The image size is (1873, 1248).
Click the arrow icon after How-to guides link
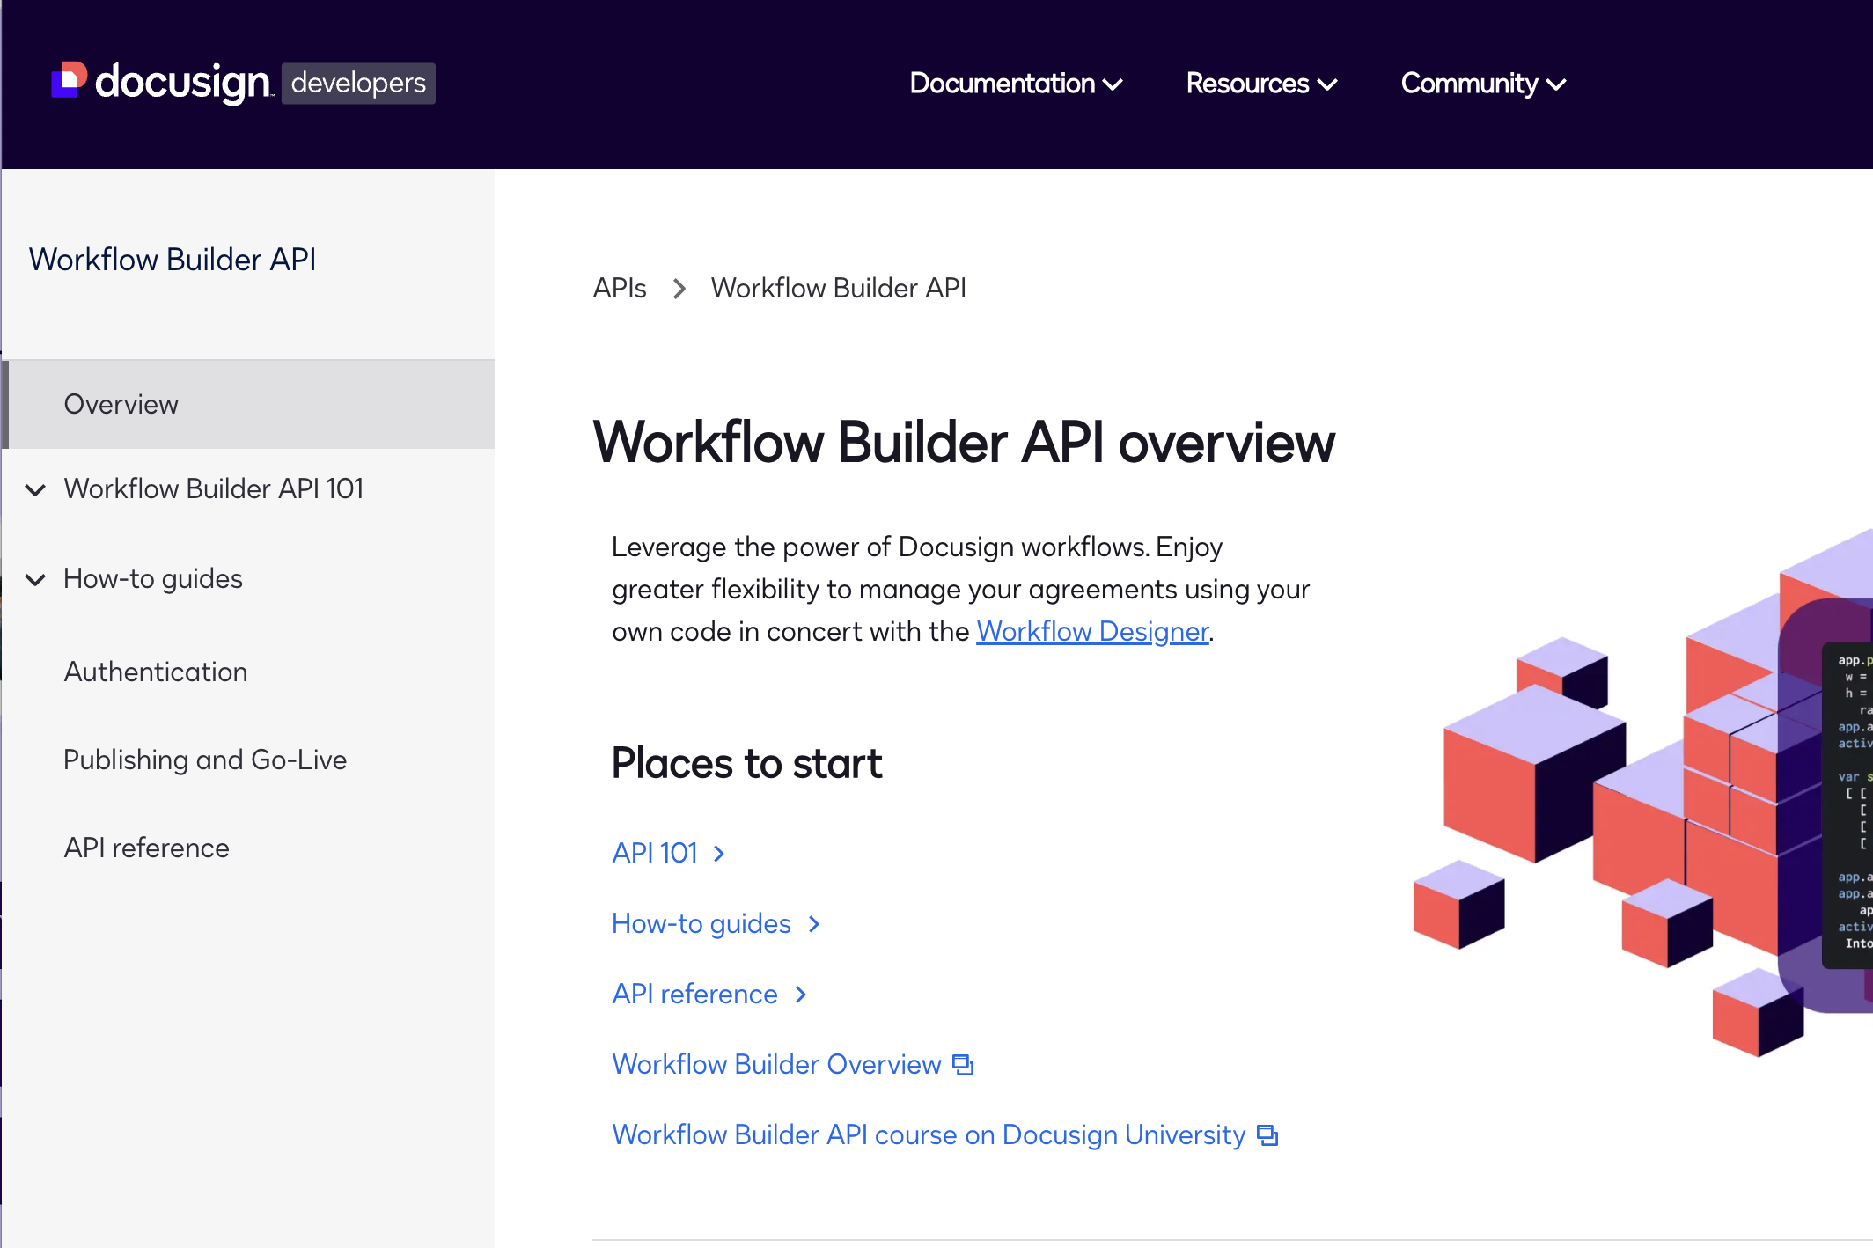coord(814,924)
